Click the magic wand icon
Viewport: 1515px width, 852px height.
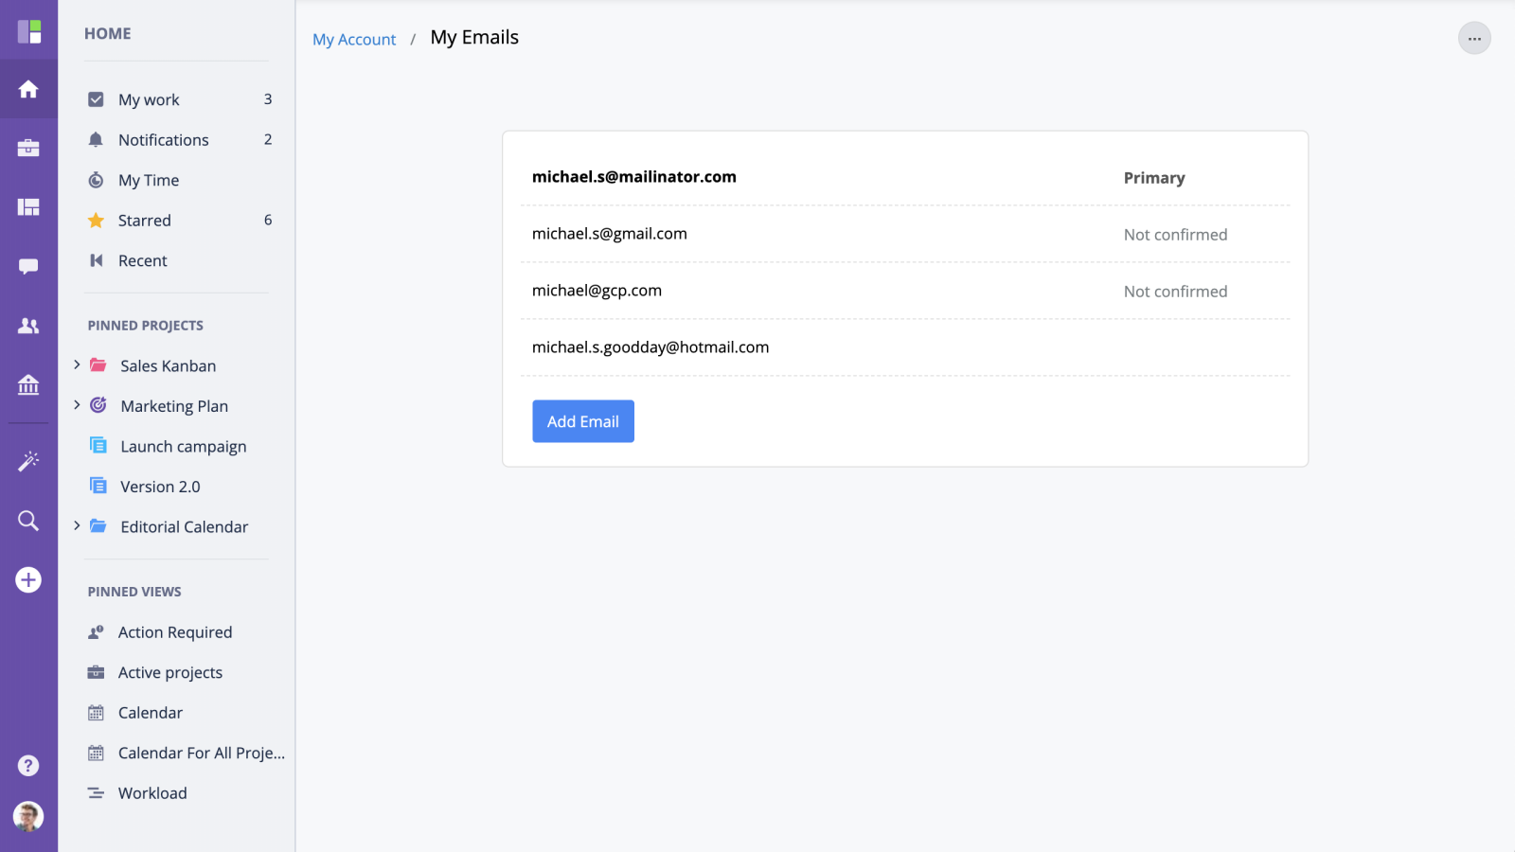[x=28, y=461]
